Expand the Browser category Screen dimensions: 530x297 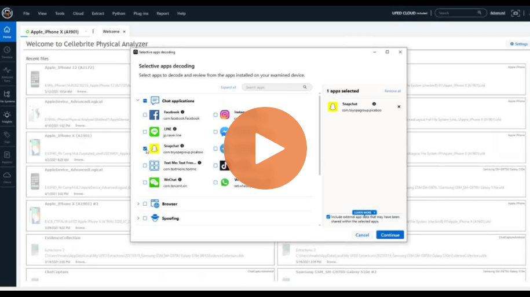(138, 203)
